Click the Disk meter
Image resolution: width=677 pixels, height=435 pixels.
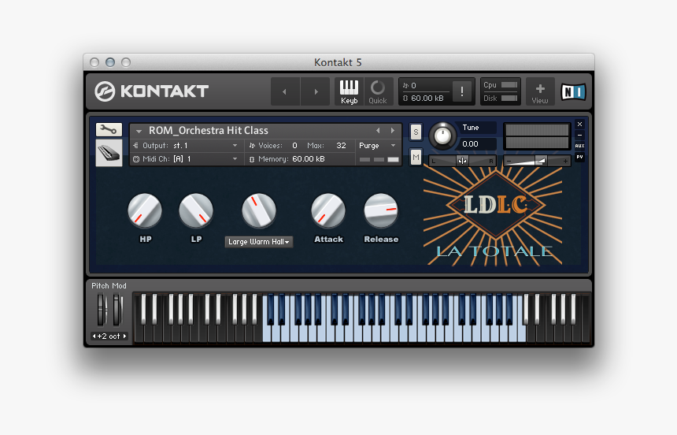[509, 99]
